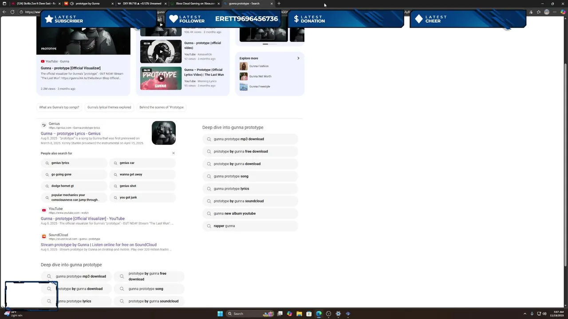Select right-column gunna prototype lyrics suggestion

point(250,189)
